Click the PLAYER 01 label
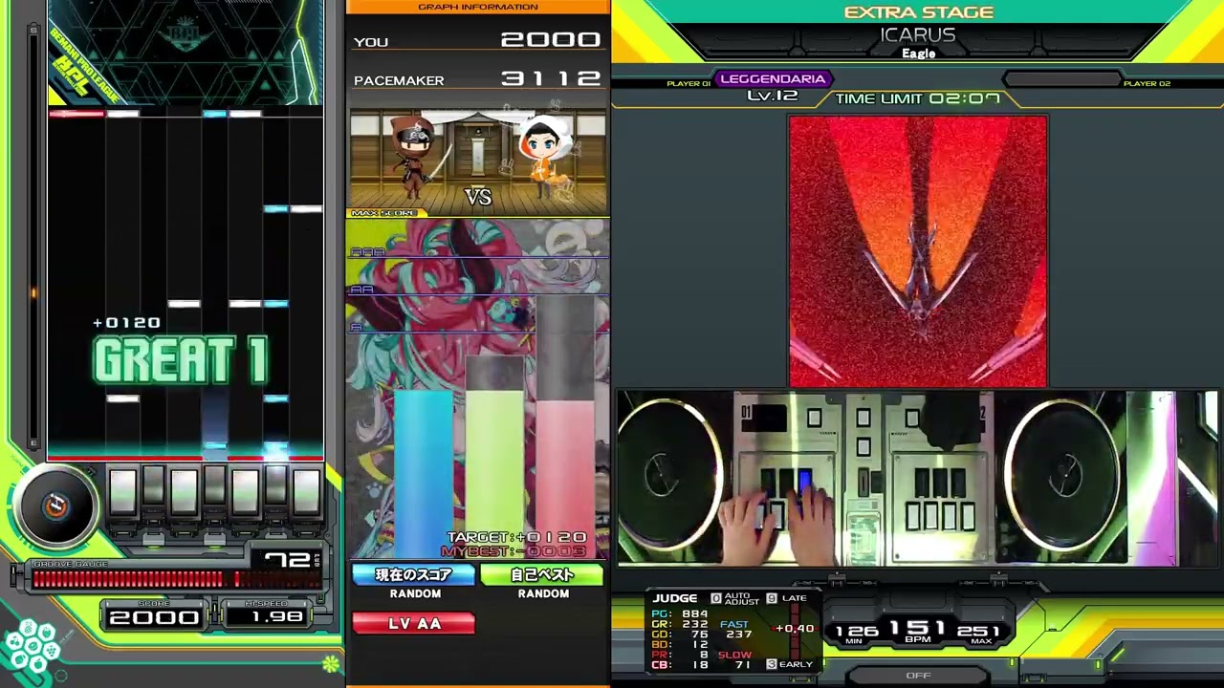The height and width of the screenshot is (688, 1224). [x=688, y=84]
